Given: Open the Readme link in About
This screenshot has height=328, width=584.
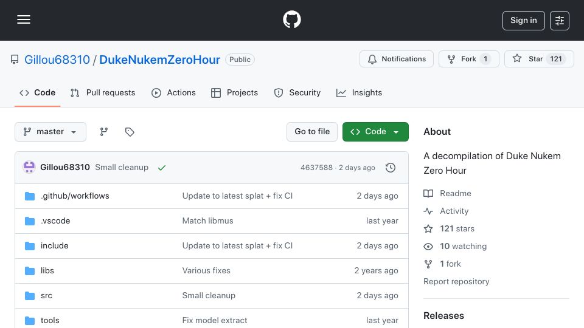Looking at the screenshot, I should (447, 193).
